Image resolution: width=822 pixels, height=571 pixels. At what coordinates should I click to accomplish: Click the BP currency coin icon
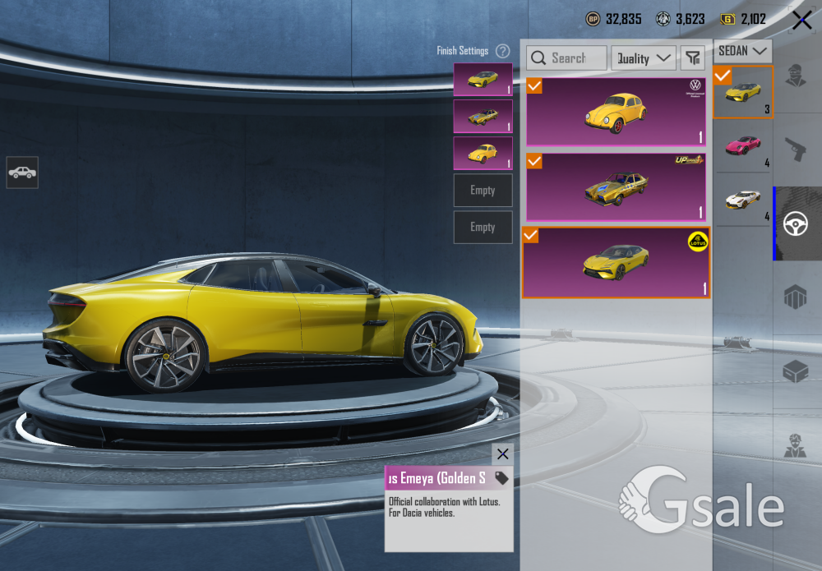pos(593,19)
